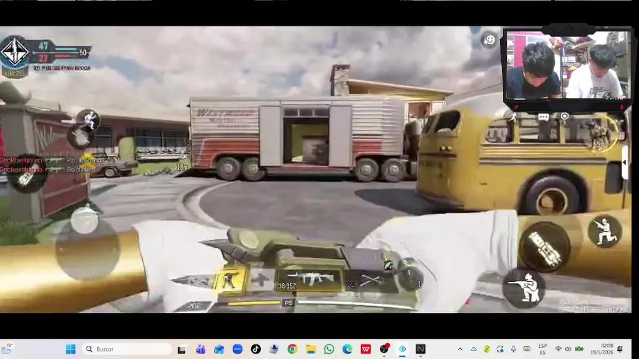Viewport: 639px width, 359px height.
Task: Click the Buscar taskbar search box
Action: point(127,349)
